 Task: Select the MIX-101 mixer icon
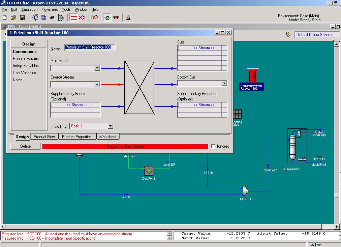click(x=245, y=191)
